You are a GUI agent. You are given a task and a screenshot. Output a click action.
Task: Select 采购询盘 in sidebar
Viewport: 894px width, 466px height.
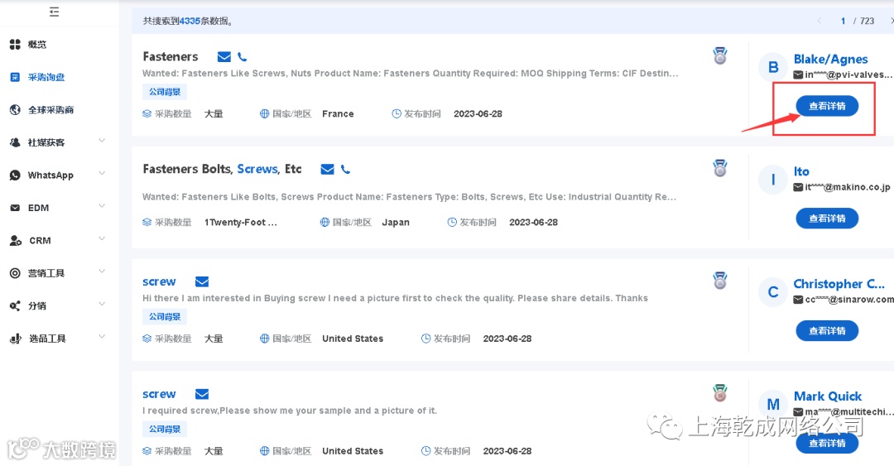tap(46, 77)
